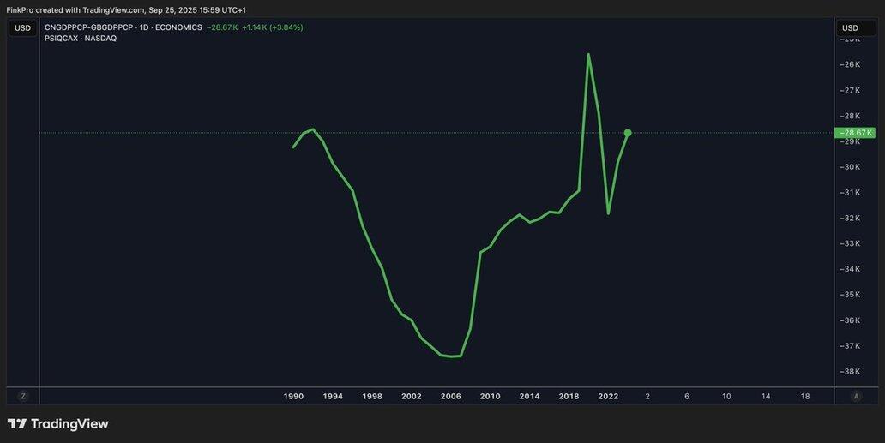Click the +1.14 K (+3.84%) change value
The image size is (885, 443).
pyautogui.click(x=272, y=27)
